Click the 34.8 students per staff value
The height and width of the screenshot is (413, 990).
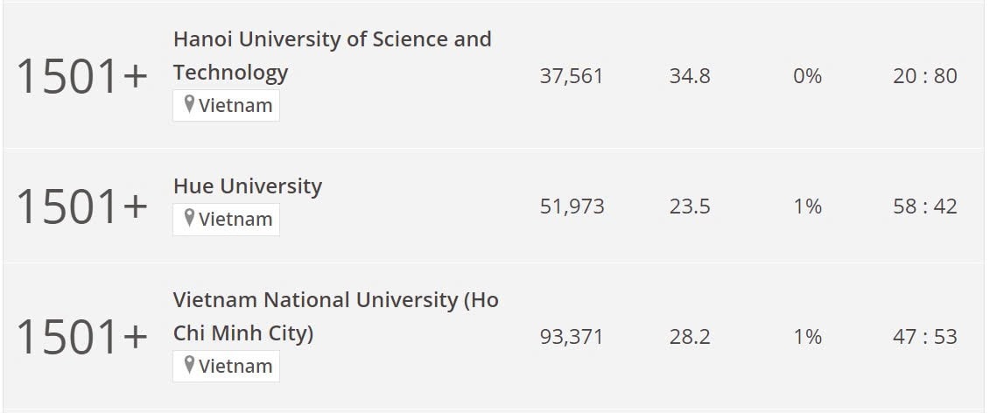pos(690,76)
